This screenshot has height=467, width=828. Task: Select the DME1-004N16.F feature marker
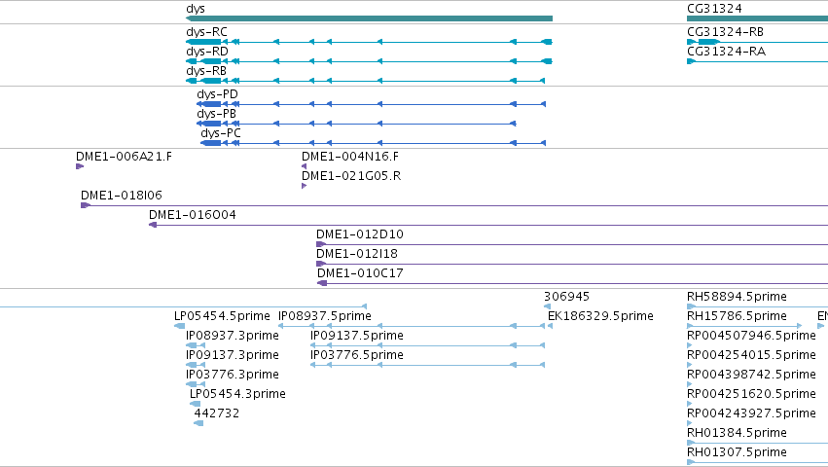coord(304,166)
